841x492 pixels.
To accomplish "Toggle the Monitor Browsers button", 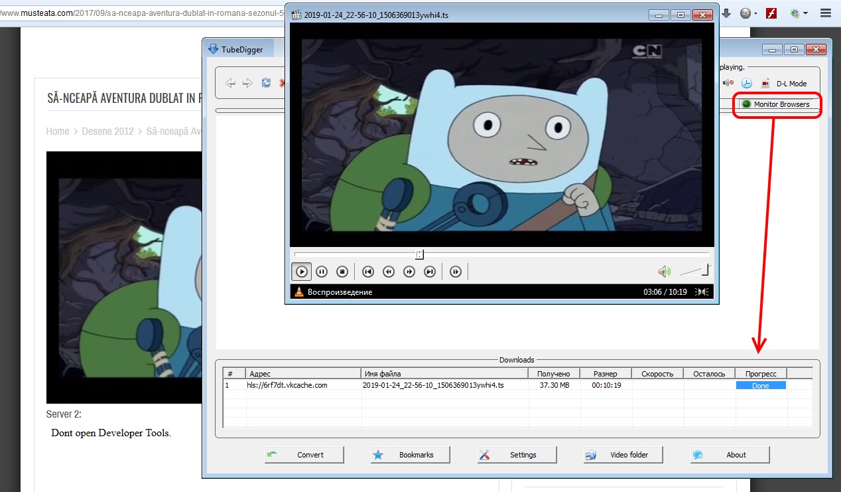I will (775, 104).
